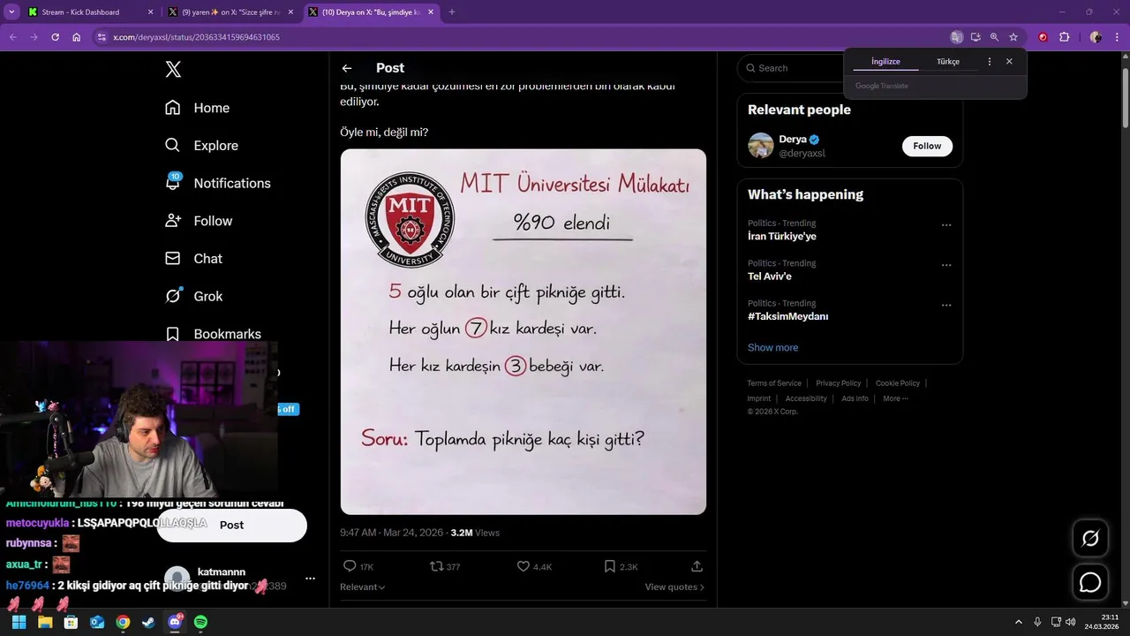This screenshot has height=636, width=1130.
Task: Open Grok in X sidebar
Action: click(193, 296)
